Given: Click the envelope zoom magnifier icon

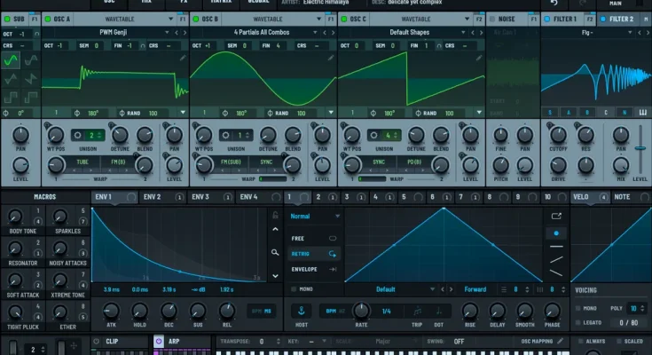Looking at the screenshot, I should tap(276, 252).
